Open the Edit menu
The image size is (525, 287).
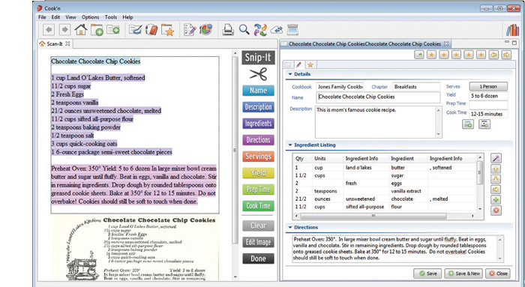55,17
